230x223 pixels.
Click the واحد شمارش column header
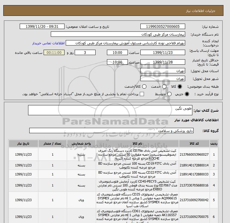81,143
